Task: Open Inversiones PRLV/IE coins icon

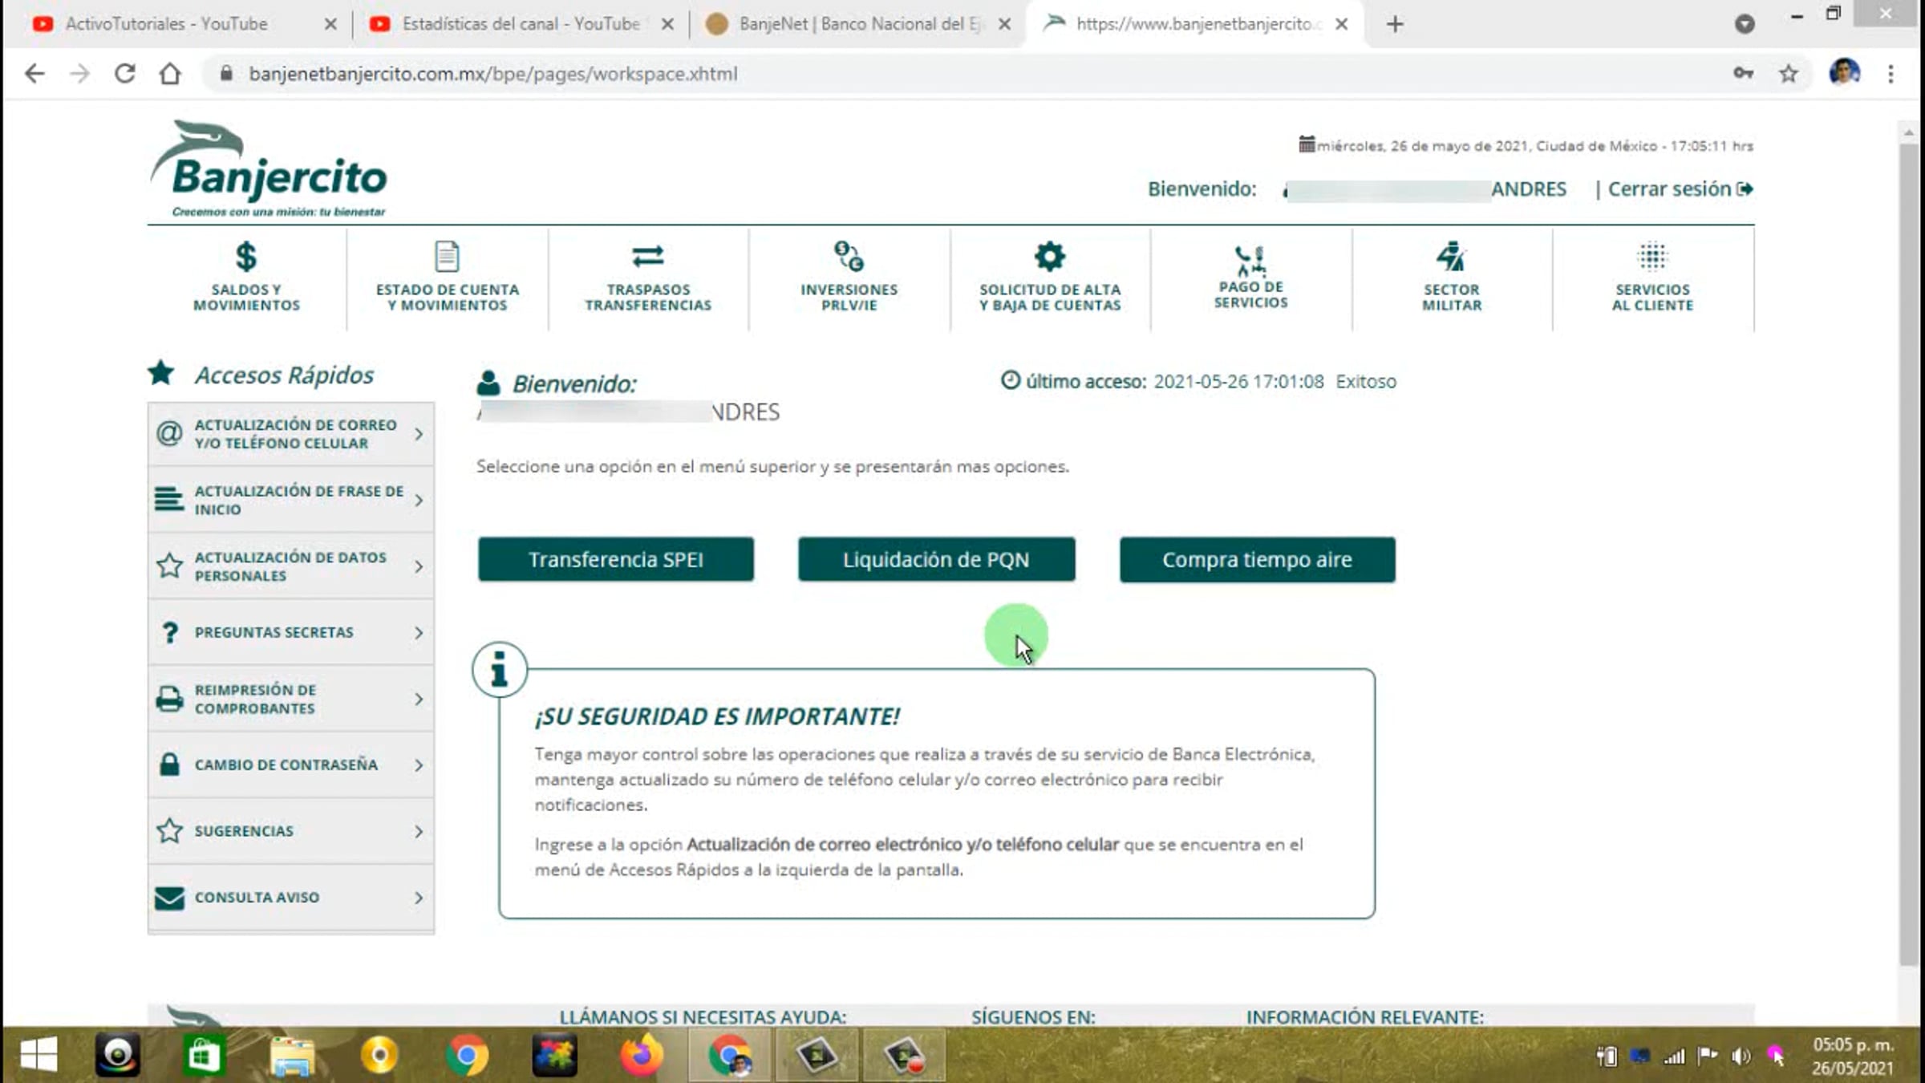Action: point(849,257)
